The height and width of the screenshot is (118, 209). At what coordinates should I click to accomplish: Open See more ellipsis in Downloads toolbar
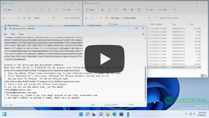coord(78,10)
